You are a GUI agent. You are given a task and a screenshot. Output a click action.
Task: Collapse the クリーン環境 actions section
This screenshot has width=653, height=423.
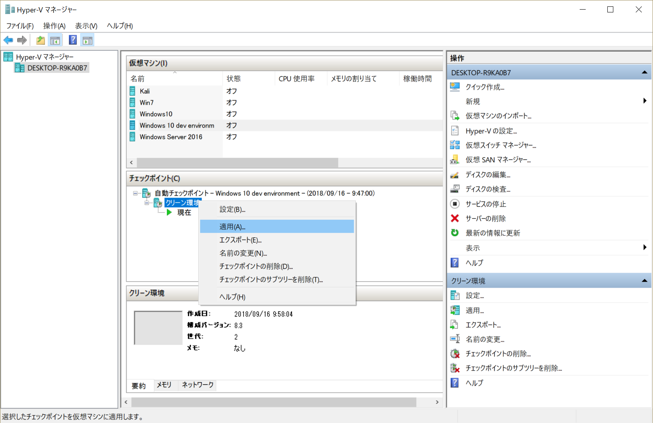[x=644, y=281]
